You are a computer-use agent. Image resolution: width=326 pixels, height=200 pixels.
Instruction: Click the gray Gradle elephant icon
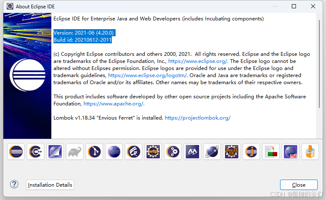[x=75, y=152]
